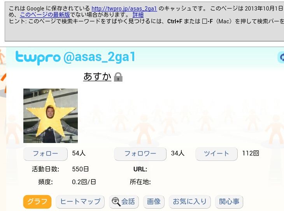Image resolution: width=284 pixels, height=211 pixels.
Task: Show the 画像 tab
Action: (154, 202)
